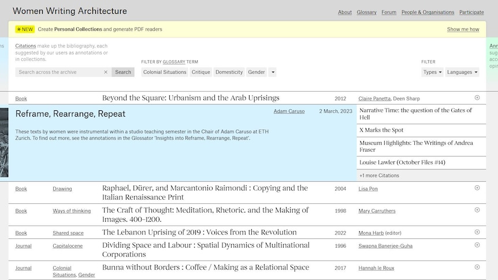Image resolution: width=498 pixels, height=280 pixels.
Task: Click circle icon beside Mary Carruthers entry
Action: point(477,210)
